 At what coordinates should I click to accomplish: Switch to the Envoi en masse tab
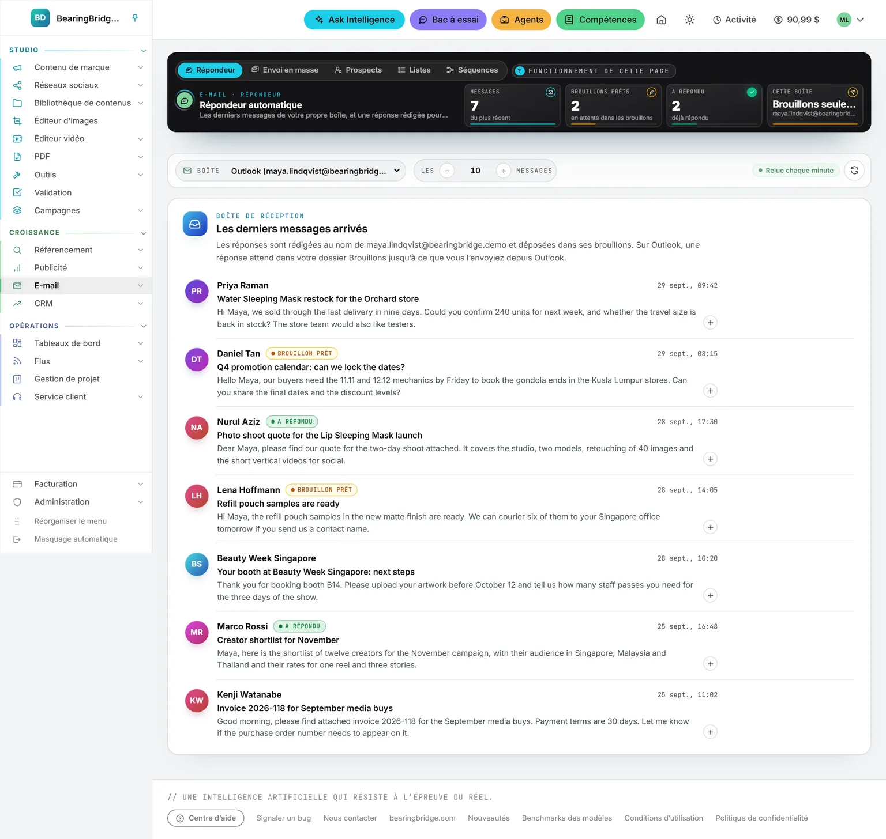click(x=285, y=70)
